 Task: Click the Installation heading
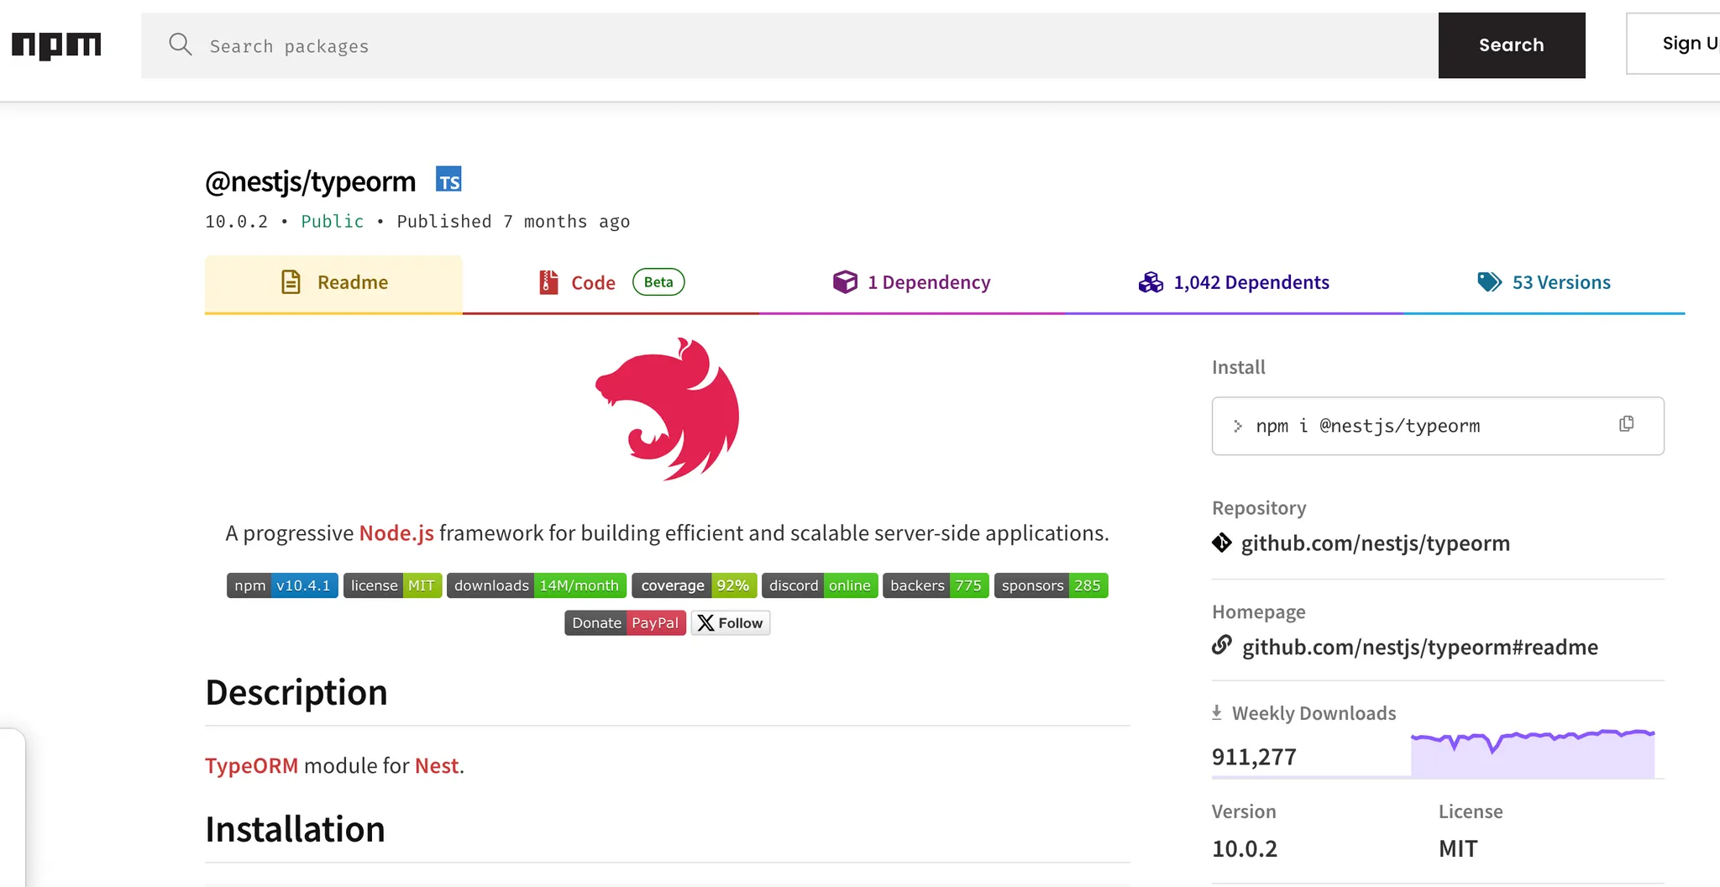(295, 830)
